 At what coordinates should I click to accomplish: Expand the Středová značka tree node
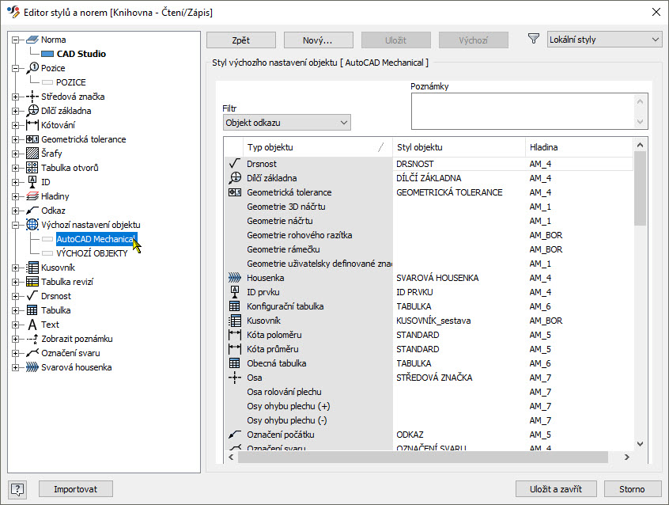pos(15,97)
